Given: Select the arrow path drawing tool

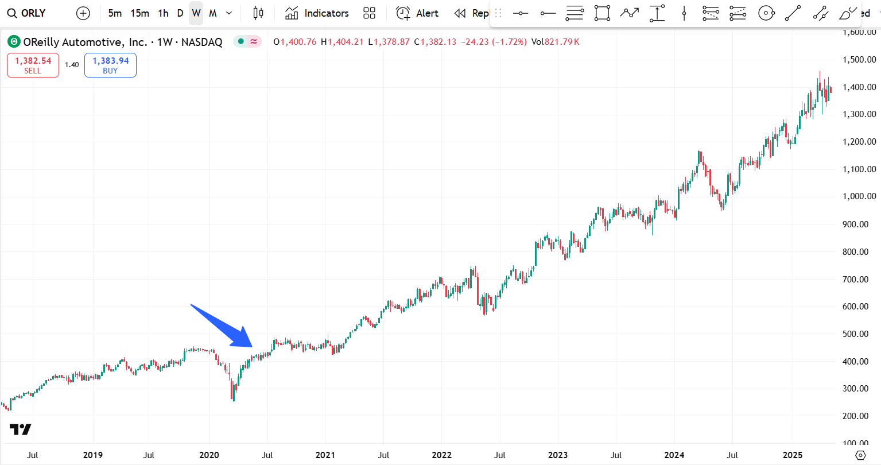Looking at the screenshot, I should click(x=630, y=13).
